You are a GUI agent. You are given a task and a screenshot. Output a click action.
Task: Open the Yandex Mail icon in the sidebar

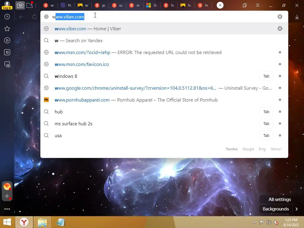pos(7,186)
